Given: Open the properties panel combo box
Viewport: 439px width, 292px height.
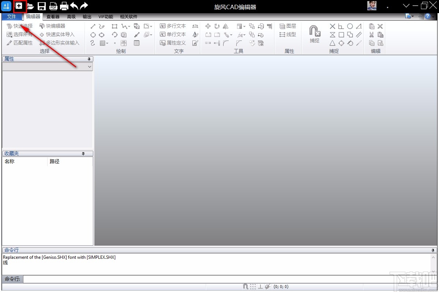Looking at the screenshot, I should (x=48, y=67).
